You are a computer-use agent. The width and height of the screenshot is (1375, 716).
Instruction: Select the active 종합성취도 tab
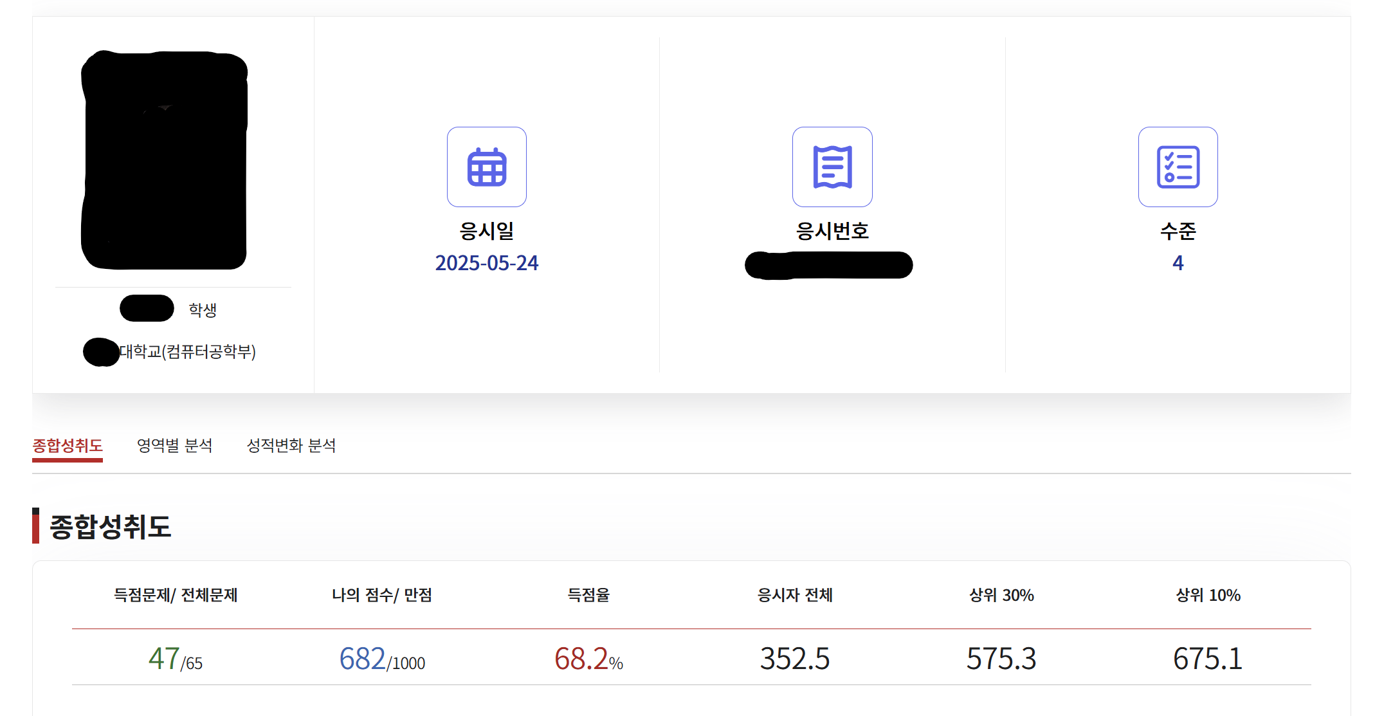(68, 445)
